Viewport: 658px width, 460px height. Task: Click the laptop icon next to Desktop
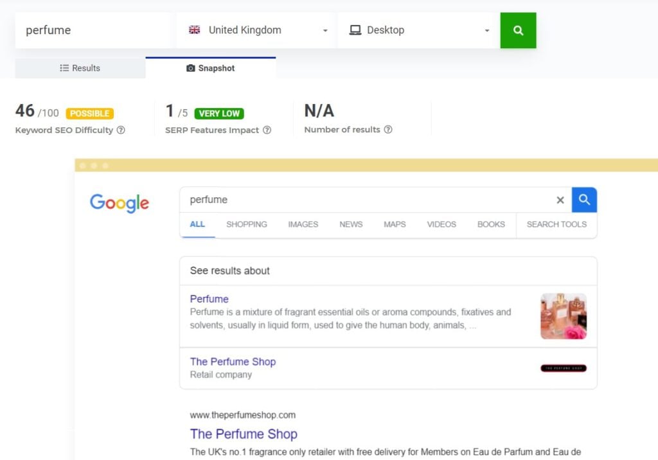[x=355, y=29]
